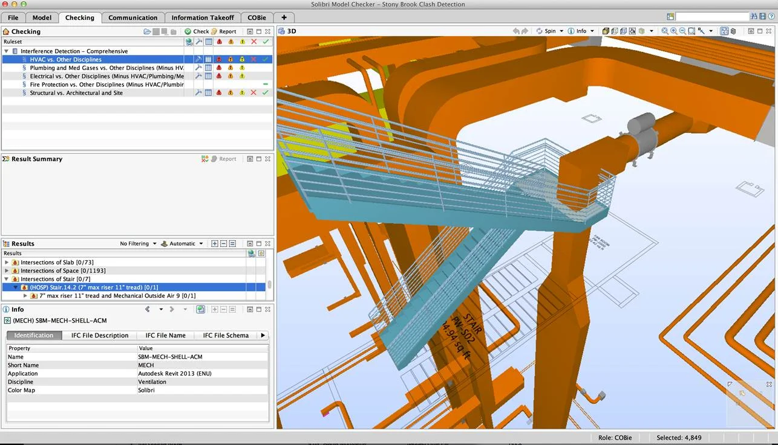Switch to the Communication tab
Screen dimensions: 778x445
pyautogui.click(x=132, y=18)
